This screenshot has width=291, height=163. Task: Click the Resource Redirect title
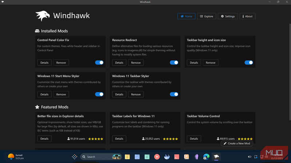click(124, 40)
